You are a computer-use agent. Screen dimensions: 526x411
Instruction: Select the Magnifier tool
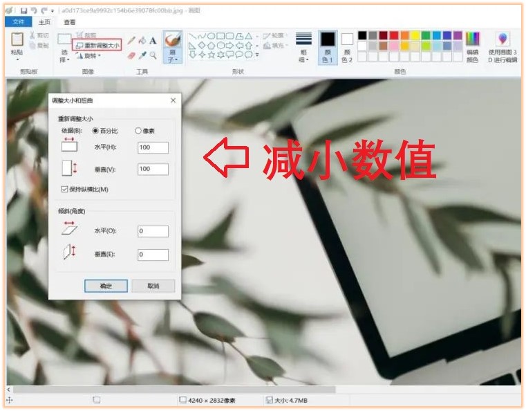click(x=153, y=55)
